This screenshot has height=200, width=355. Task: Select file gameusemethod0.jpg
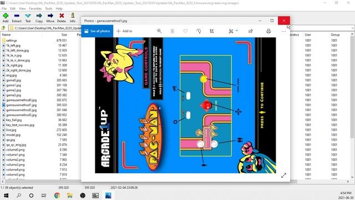21,100
